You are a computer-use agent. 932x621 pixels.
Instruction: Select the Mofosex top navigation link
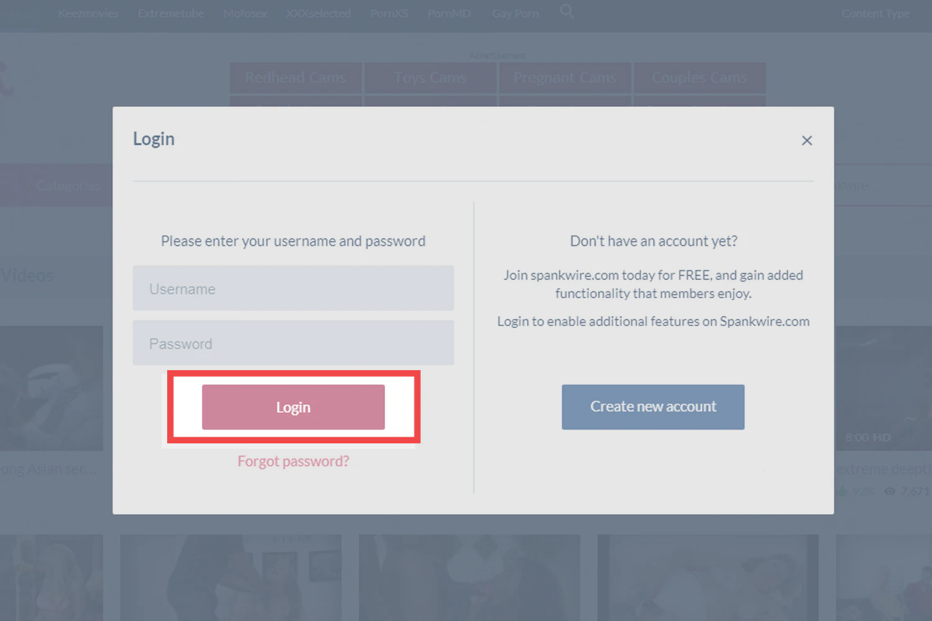click(x=245, y=13)
